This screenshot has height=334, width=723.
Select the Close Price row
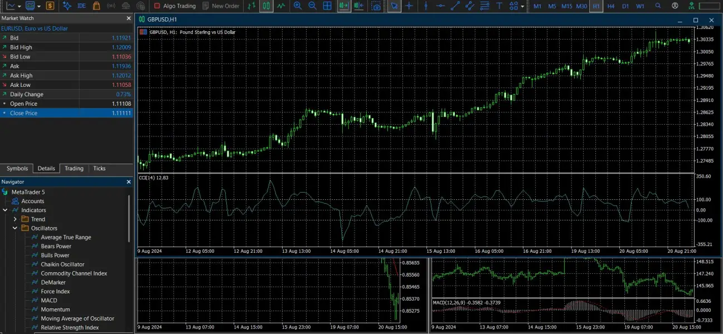pos(67,113)
